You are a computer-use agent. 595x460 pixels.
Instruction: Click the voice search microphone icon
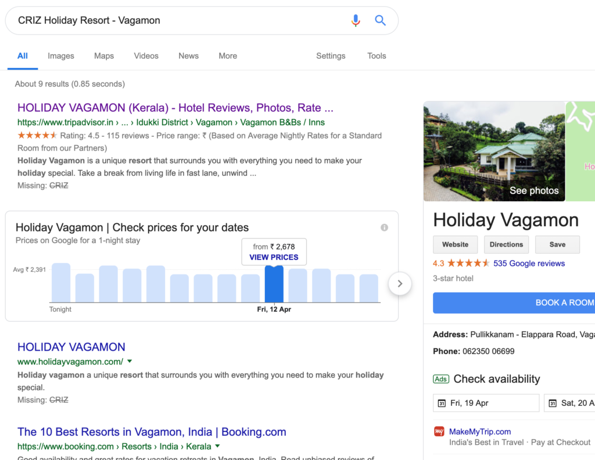click(356, 20)
